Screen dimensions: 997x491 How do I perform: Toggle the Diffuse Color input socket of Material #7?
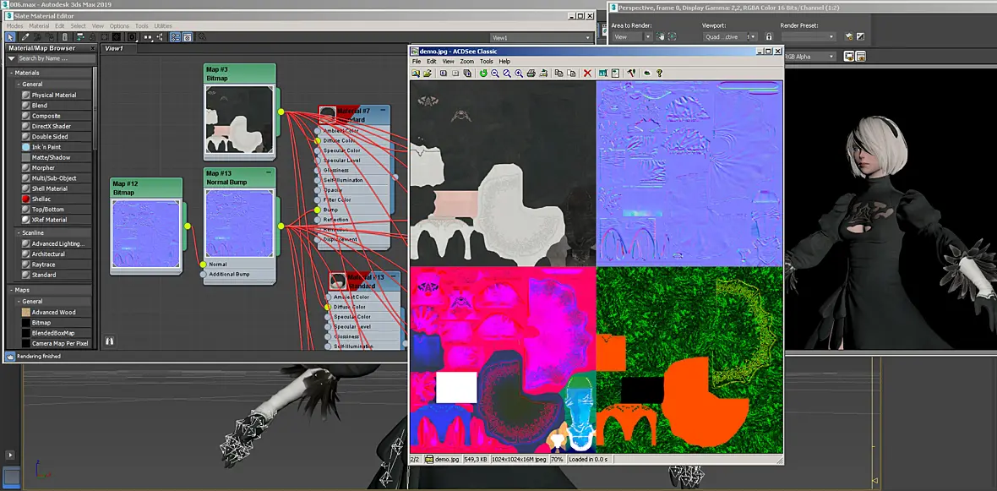point(318,140)
